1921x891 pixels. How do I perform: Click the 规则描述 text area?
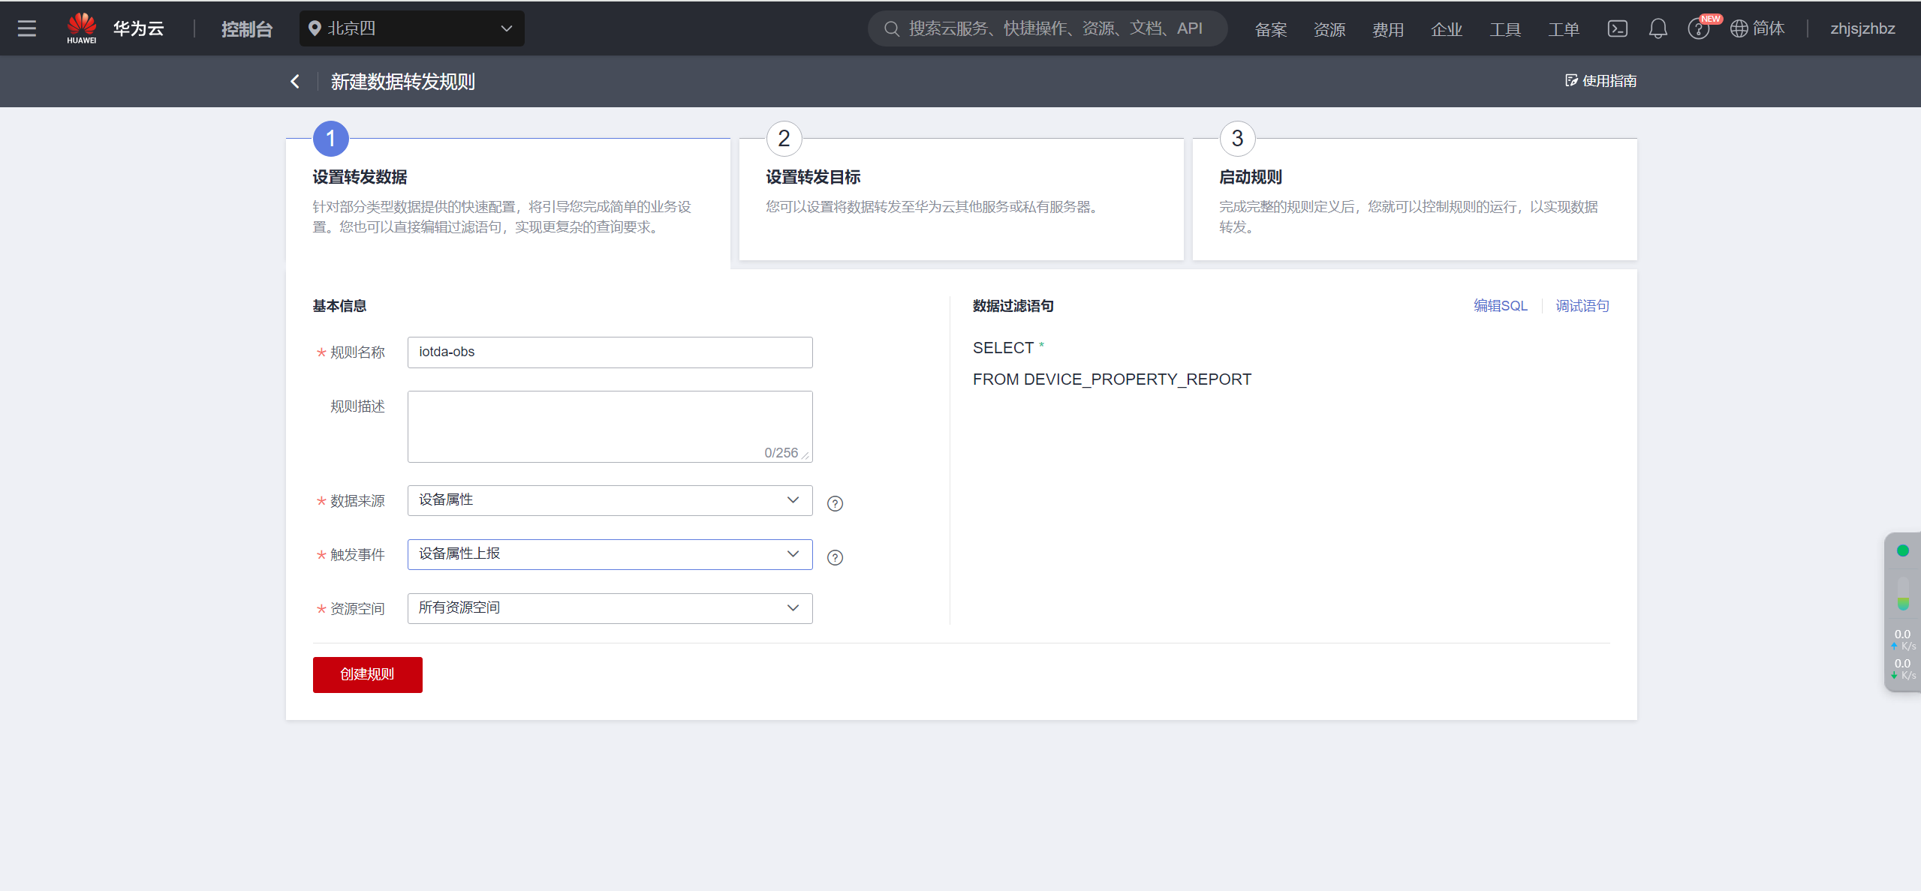pos(610,426)
